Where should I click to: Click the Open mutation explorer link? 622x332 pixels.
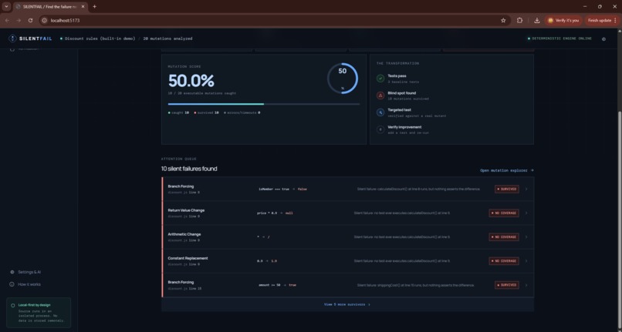pos(506,170)
